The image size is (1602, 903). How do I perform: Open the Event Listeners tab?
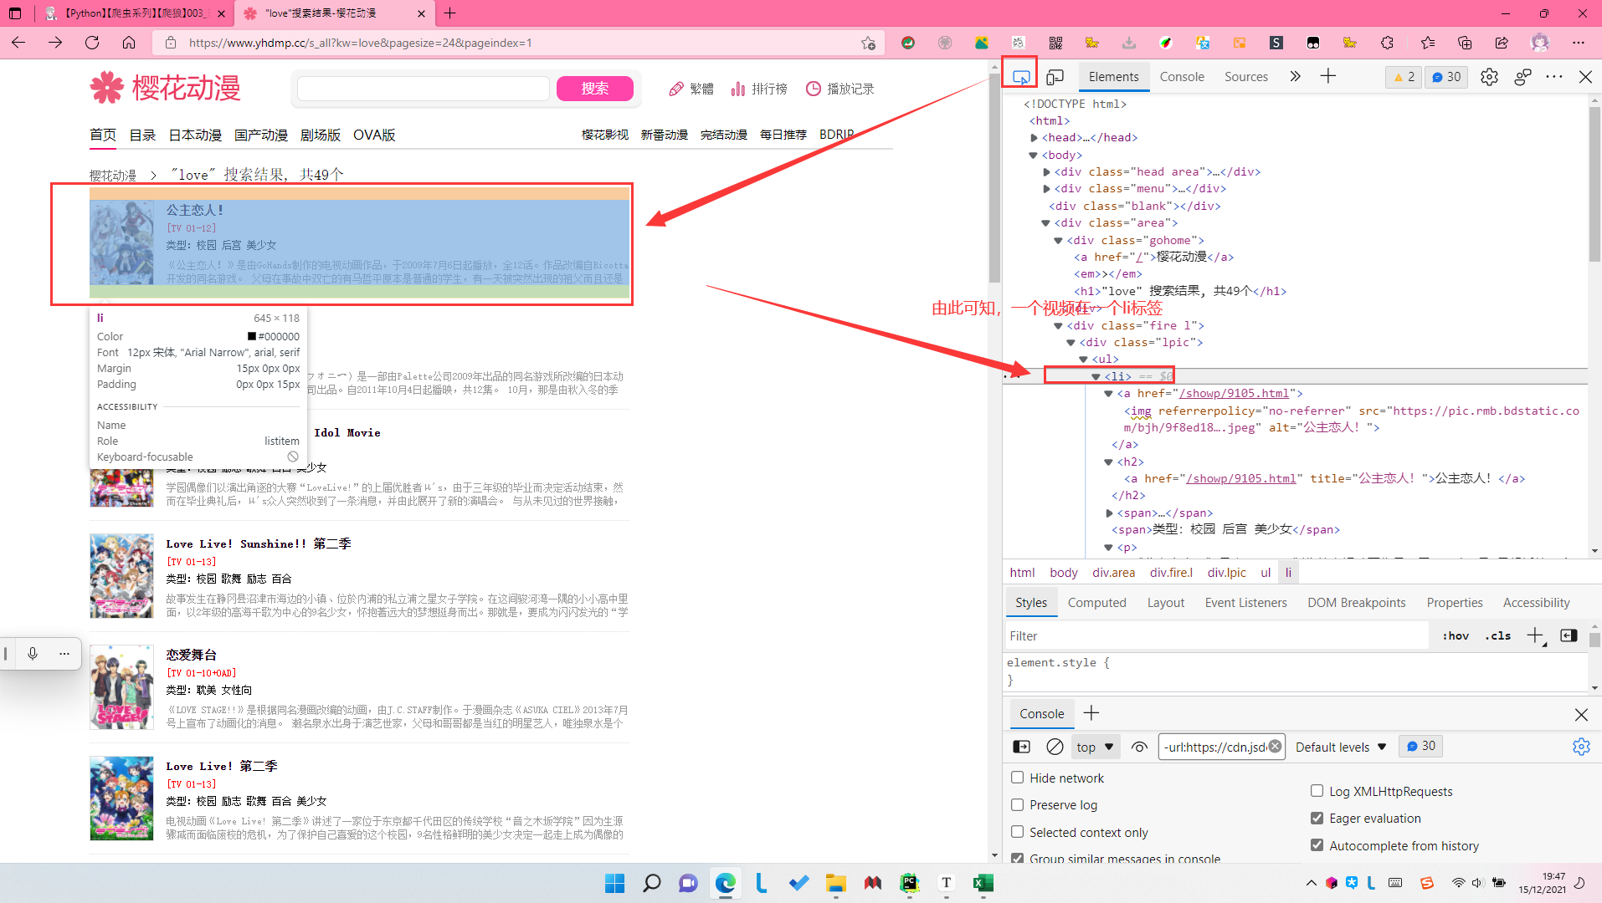pos(1245,603)
